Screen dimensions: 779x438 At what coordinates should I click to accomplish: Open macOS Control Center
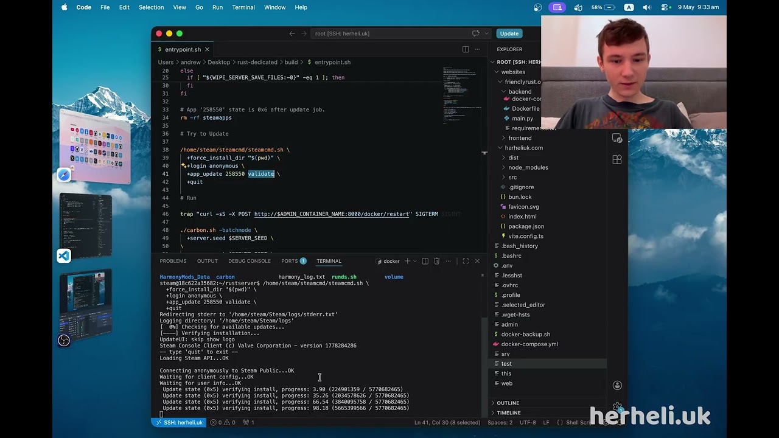665,7
